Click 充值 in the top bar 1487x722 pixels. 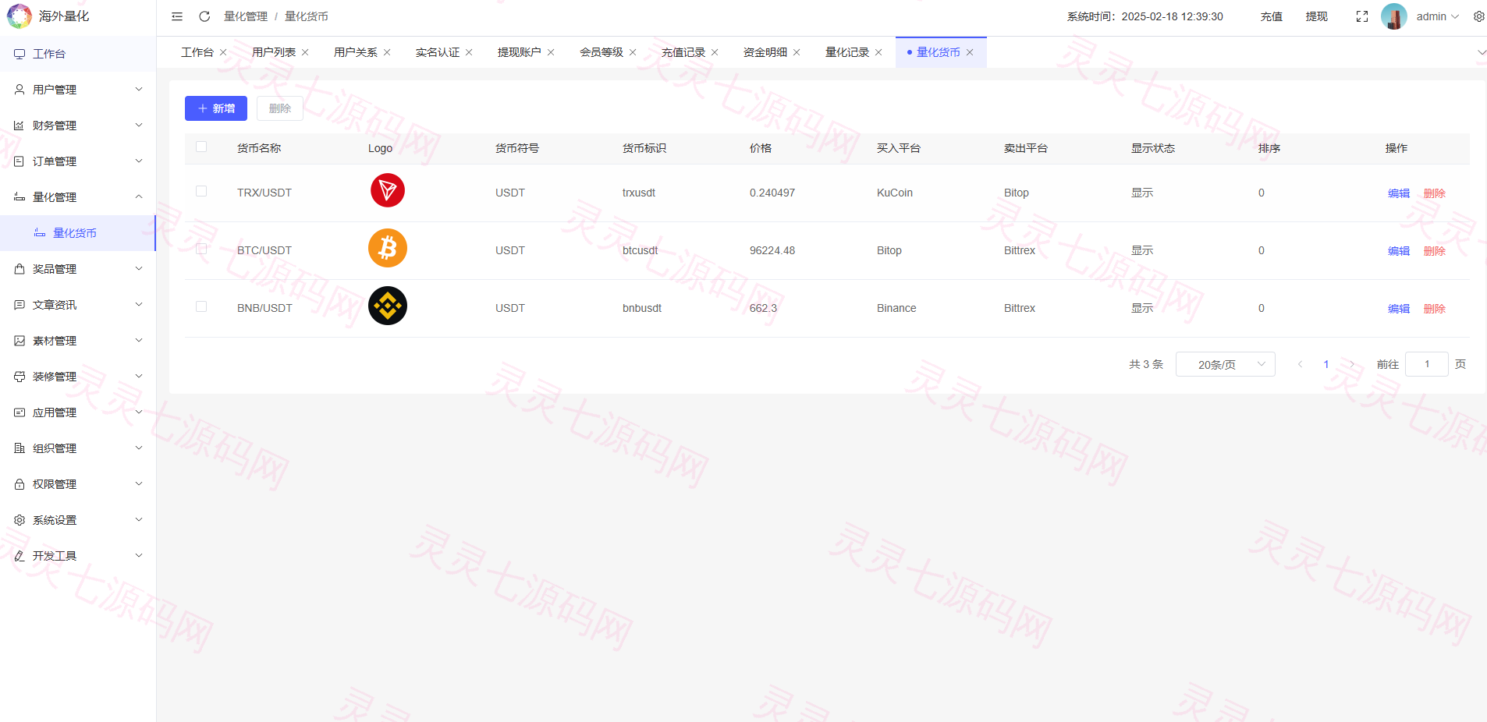1272,16
